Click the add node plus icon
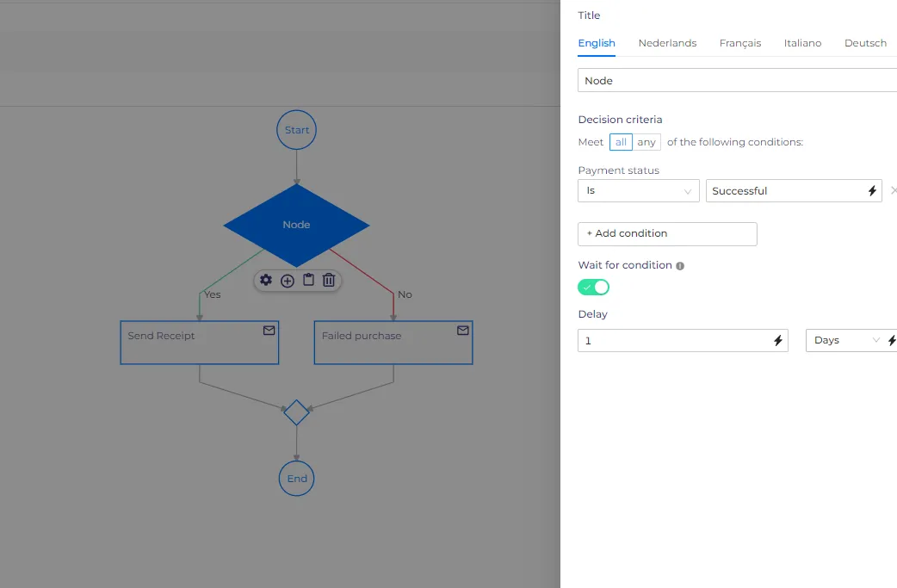The image size is (897, 588). [x=288, y=281]
